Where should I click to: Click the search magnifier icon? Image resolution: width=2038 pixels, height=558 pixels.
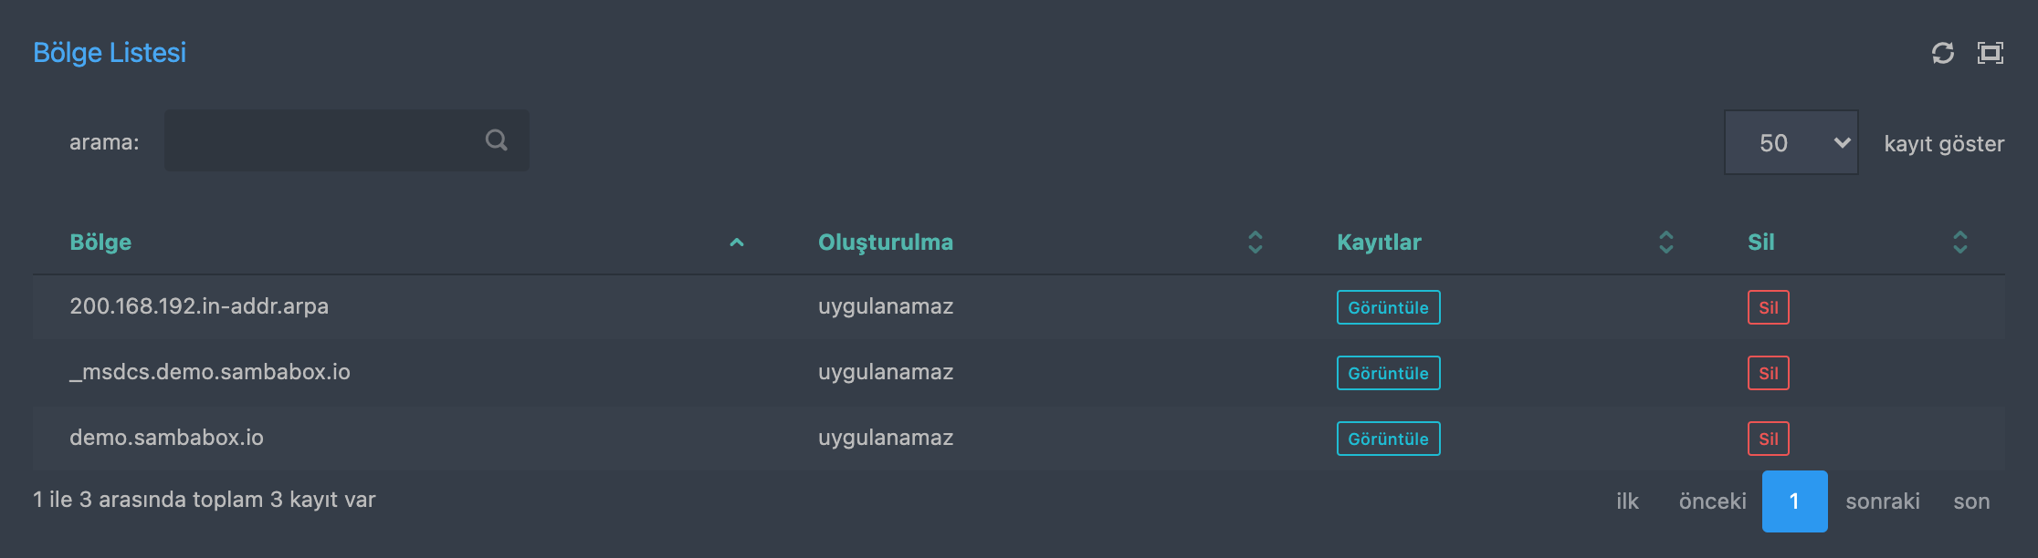[x=496, y=140]
